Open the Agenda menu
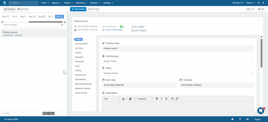Screen dimensions: 268x122 tap(57, 3)
